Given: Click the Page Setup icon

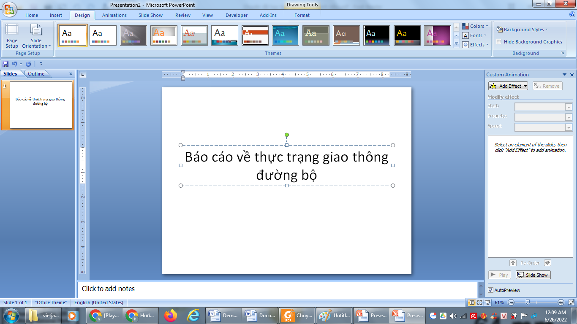Looking at the screenshot, I should click(x=12, y=36).
